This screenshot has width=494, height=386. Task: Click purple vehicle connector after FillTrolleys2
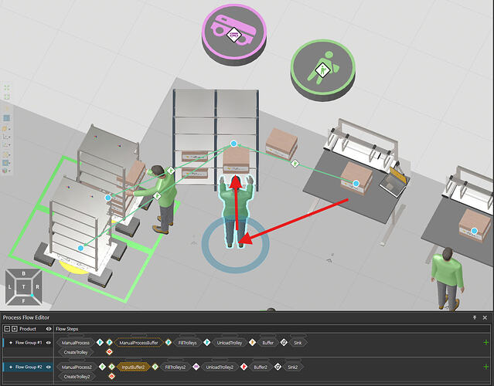(x=196, y=367)
